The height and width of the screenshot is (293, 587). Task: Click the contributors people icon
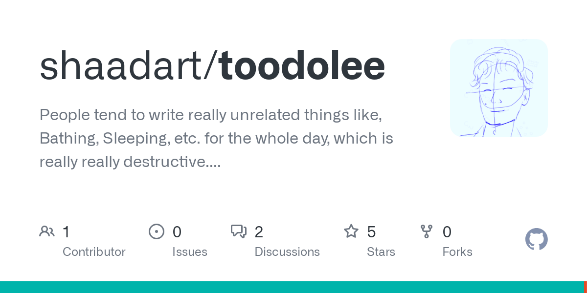[47, 231]
